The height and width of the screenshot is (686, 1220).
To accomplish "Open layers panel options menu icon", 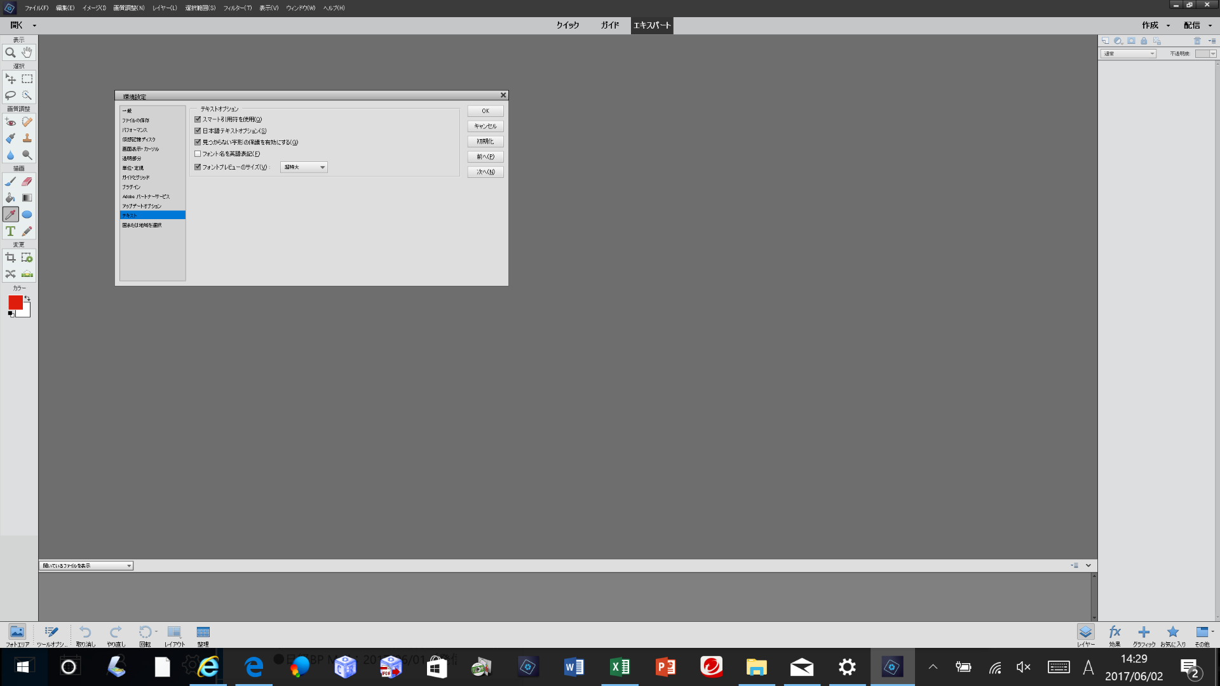I will coord(1212,41).
